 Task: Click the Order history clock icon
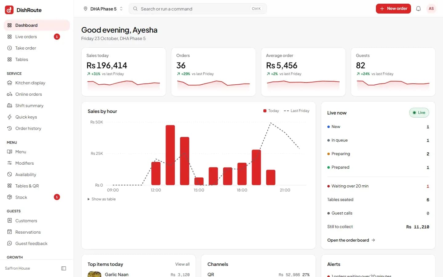[x=10, y=128]
